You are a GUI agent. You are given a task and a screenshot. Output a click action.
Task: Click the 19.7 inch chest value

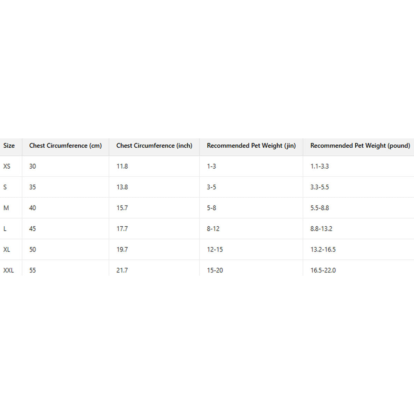[122, 249]
